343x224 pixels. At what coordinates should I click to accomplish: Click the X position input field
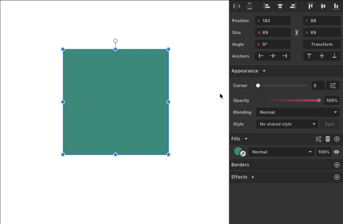click(275, 21)
